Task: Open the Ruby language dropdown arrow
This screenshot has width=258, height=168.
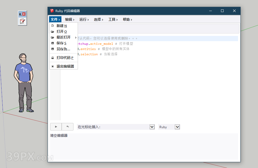Action: 177,127
